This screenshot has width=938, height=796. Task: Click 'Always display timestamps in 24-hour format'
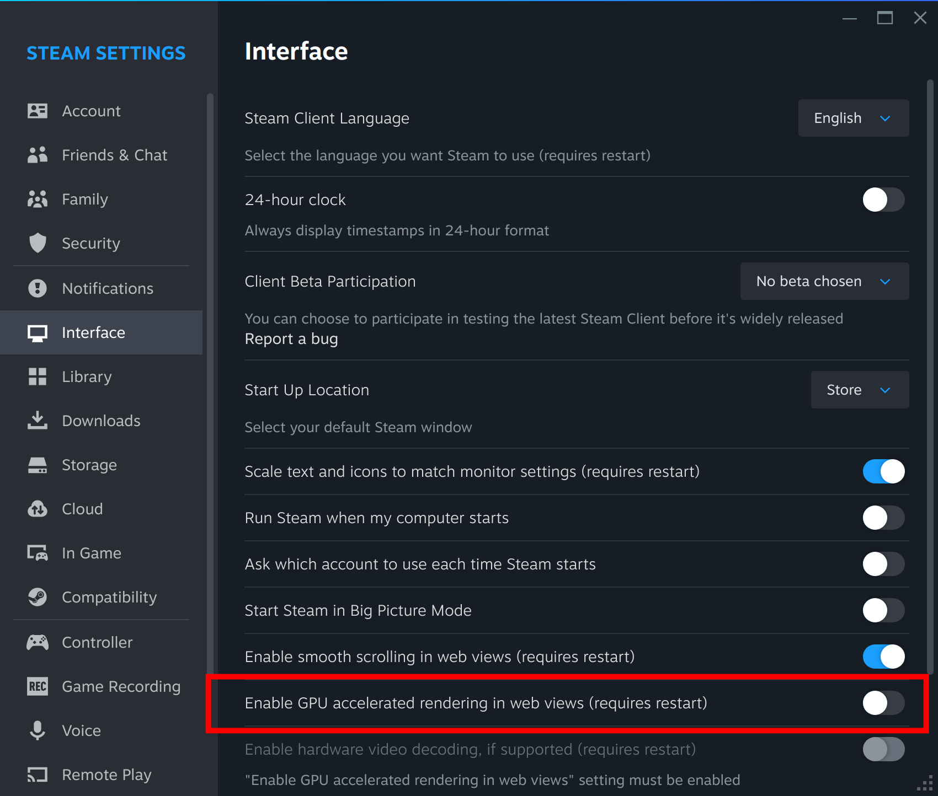point(397,230)
